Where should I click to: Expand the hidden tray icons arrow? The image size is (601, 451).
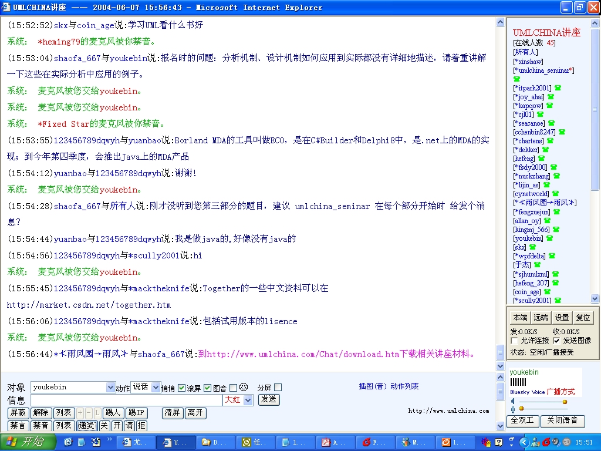524,442
